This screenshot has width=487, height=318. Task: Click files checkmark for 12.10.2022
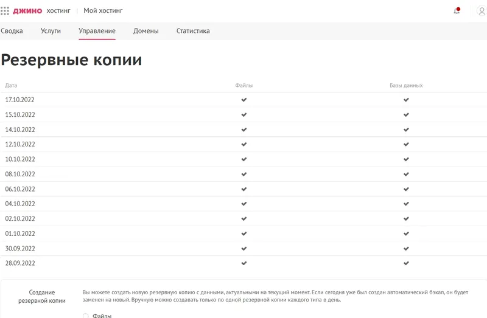coord(244,144)
